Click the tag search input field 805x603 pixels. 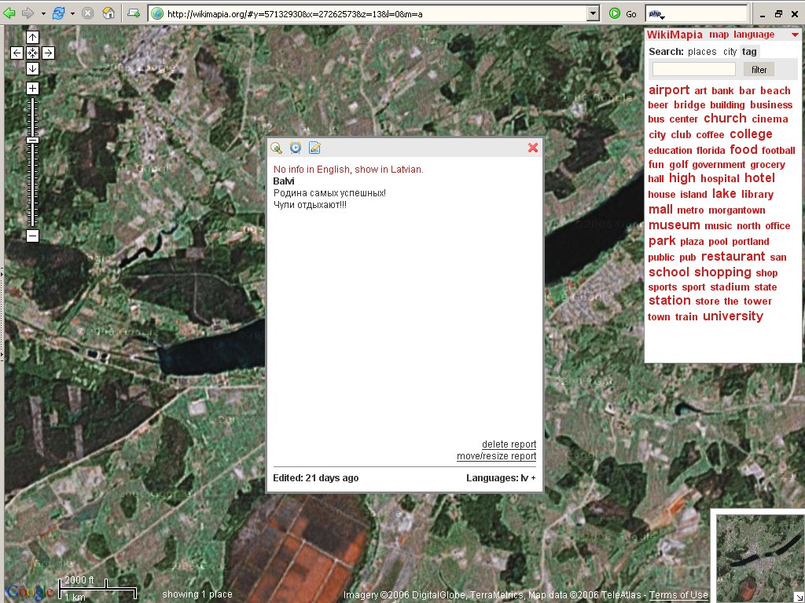[694, 70]
